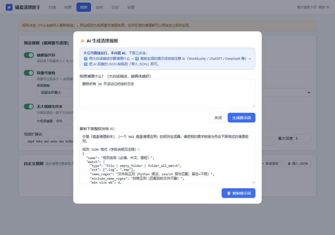
Task: Switch to the 结果 tab
Action: [x=68, y=7]
